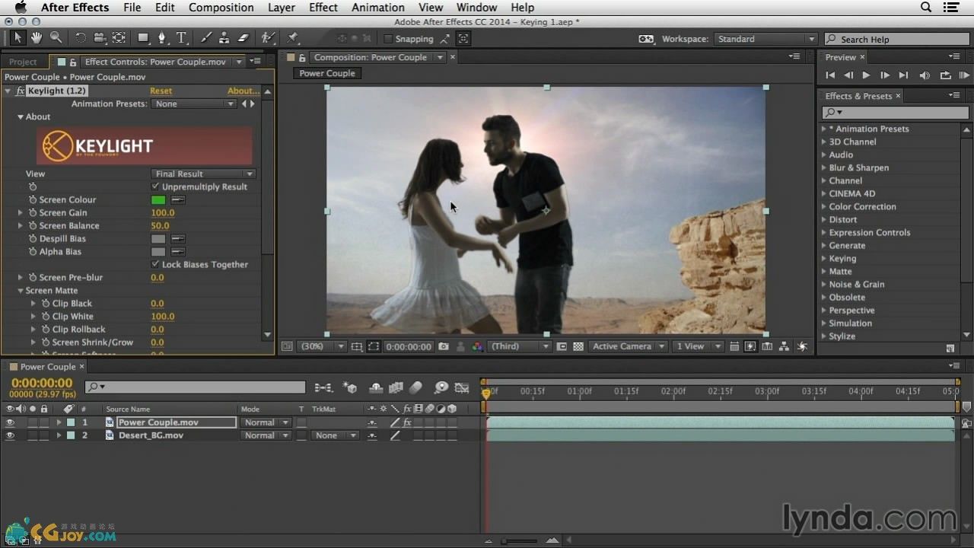Image resolution: width=974 pixels, height=548 pixels.
Task: Enable motion blur switch in timeline header
Action: tap(415, 387)
